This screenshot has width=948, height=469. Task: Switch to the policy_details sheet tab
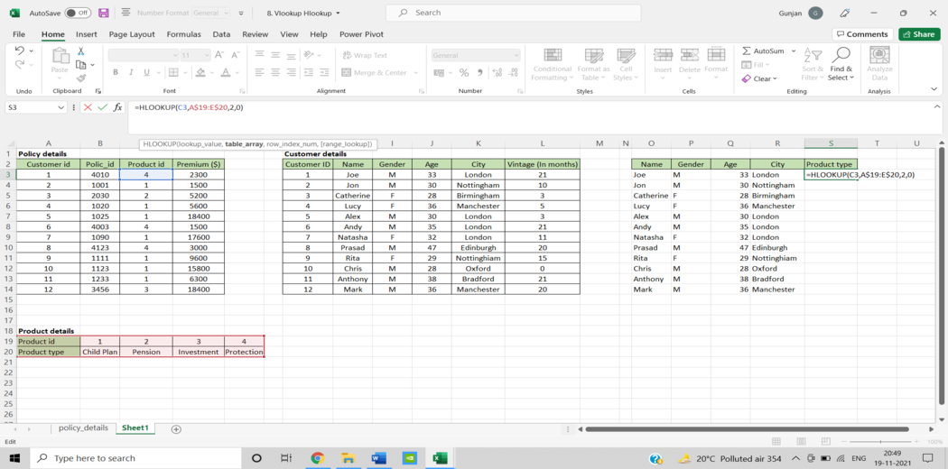83,428
